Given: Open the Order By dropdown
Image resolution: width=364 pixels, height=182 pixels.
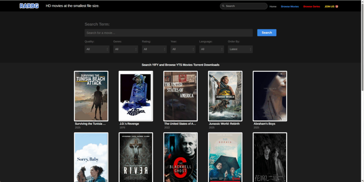Looking at the screenshot, I should click(x=240, y=49).
